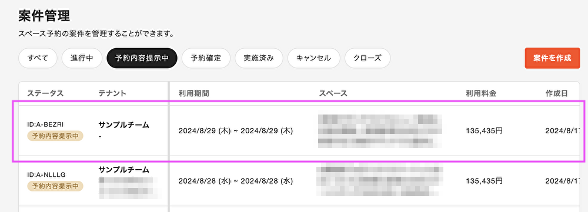
Task: Open case ID:A-BEZRI row
Action: tap(299, 131)
